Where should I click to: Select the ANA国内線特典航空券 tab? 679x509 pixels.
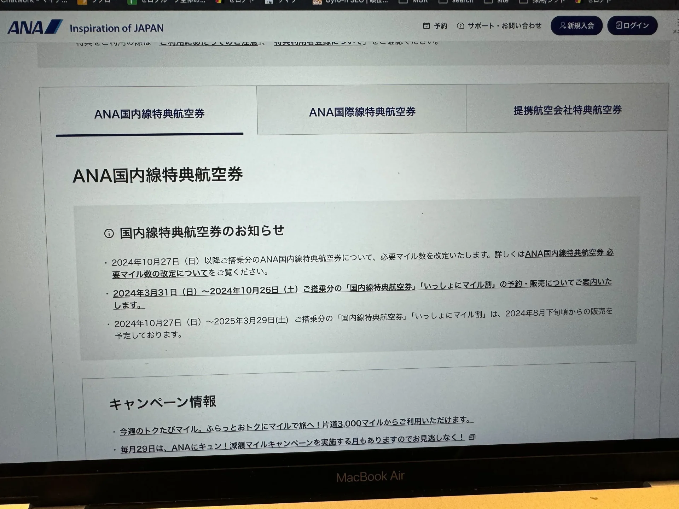149,114
